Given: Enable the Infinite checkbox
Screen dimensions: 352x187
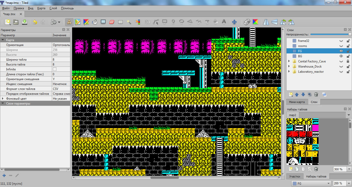Looking at the screenshot, I should pyautogui.click(x=55, y=69).
